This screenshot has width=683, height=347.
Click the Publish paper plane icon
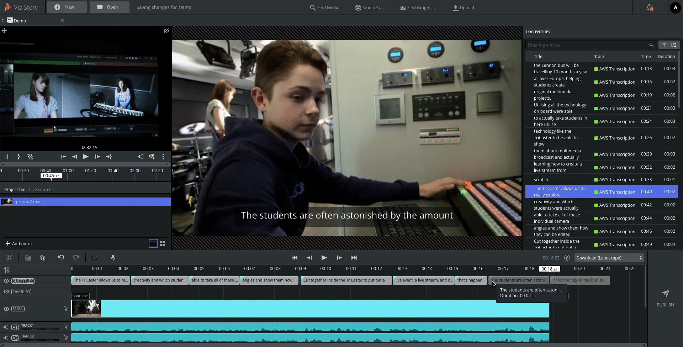[665, 294]
